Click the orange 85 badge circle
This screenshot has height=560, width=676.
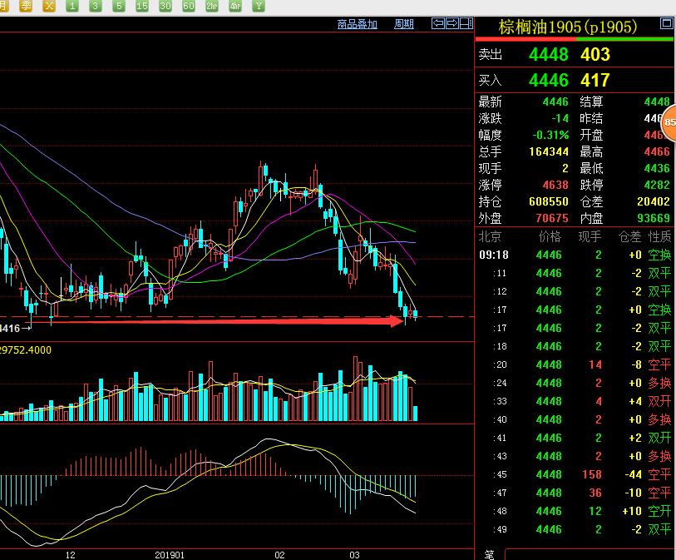click(669, 120)
